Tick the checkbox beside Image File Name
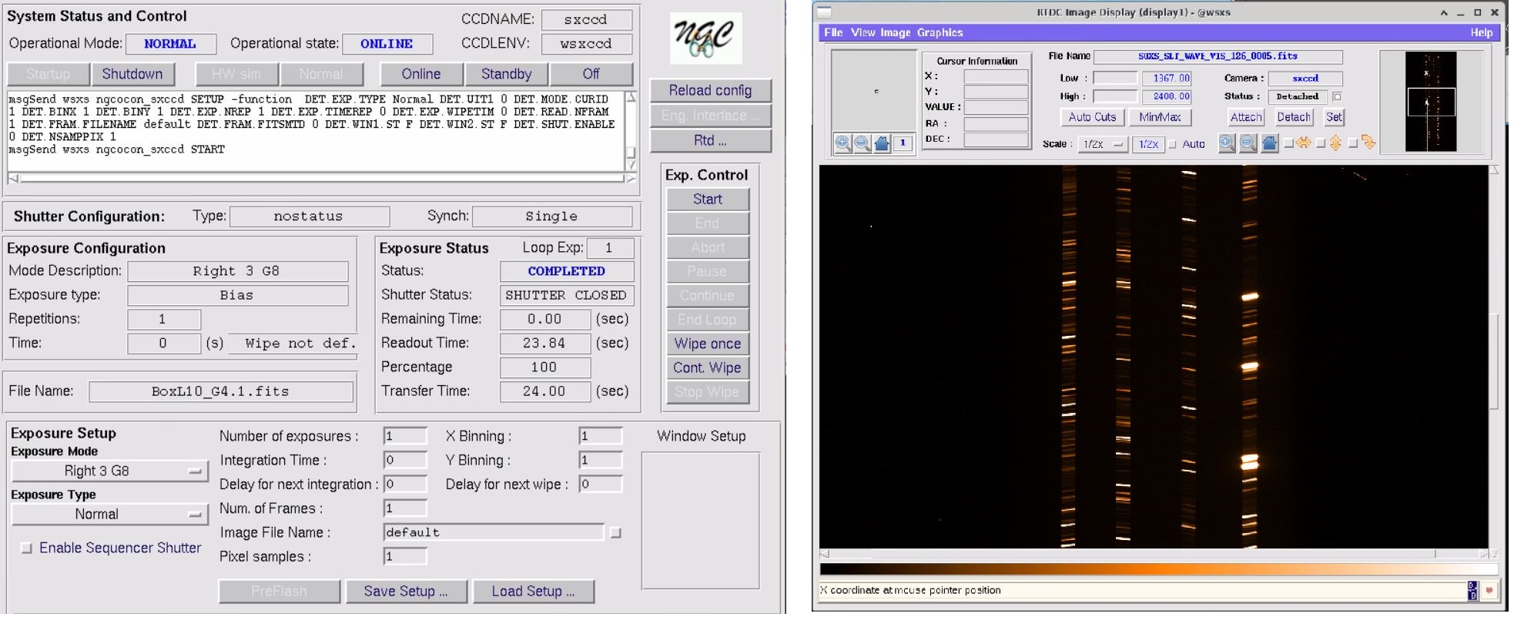The height and width of the screenshot is (617, 1514). [615, 532]
